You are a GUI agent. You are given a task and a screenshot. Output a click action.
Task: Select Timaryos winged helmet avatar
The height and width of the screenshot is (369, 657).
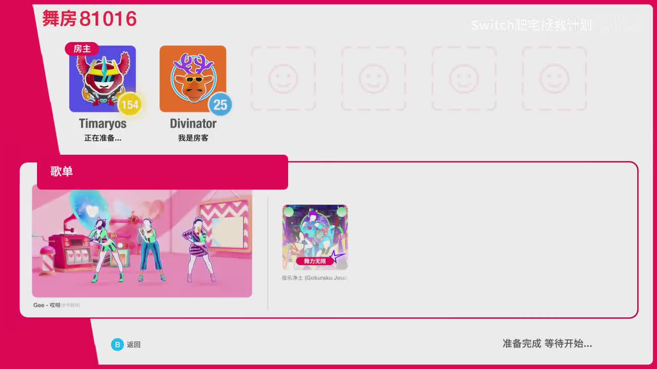[103, 79]
